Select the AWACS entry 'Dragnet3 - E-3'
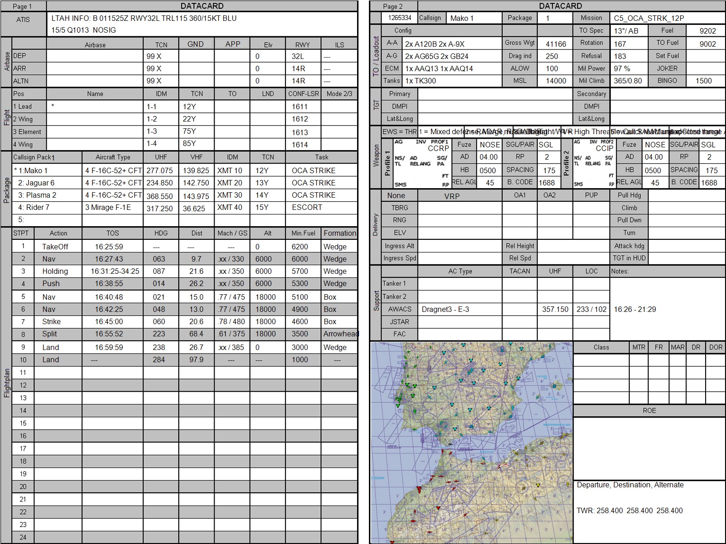The image size is (726, 544). coord(445,310)
